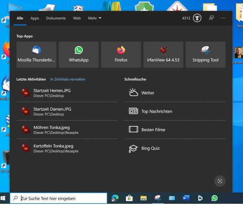Launch WhatsApp from Top-Apps tiles
This screenshot has height=209, width=243.
click(x=79, y=54)
